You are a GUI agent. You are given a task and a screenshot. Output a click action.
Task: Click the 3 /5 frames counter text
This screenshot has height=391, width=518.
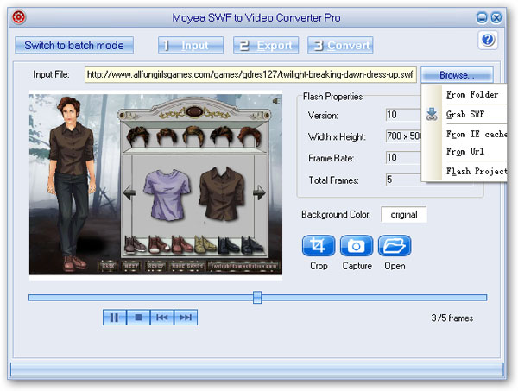click(452, 318)
